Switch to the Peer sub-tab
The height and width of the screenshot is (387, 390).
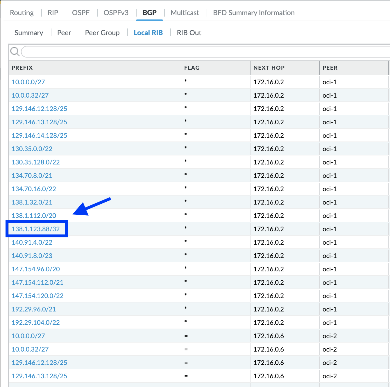pyautogui.click(x=64, y=33)
